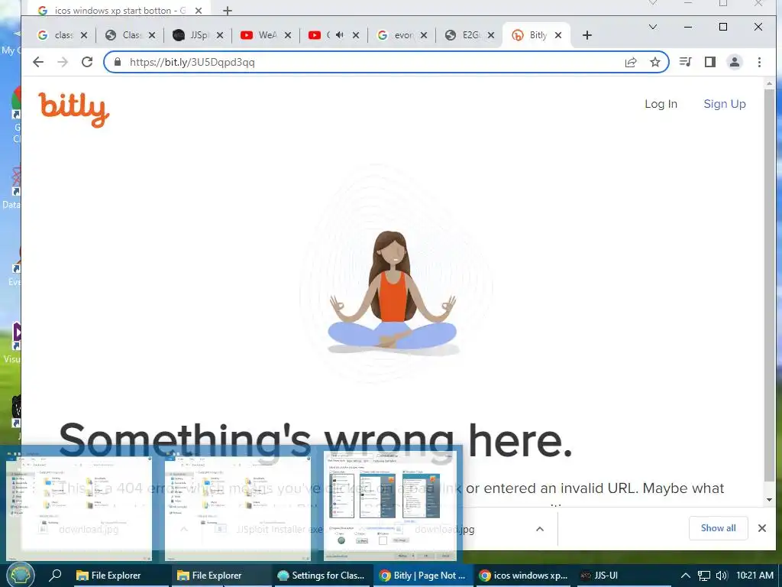The image size is (782, 587).
Task: Open tab search in background Chrome window
Action: (x=652, y=3)
